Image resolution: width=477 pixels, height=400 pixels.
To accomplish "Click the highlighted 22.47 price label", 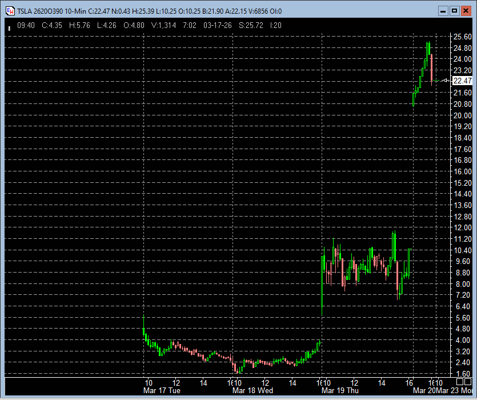I will 462,81.
